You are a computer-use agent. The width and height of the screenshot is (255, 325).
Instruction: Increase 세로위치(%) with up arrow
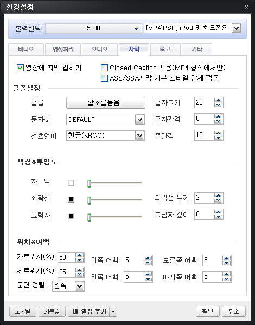point(80,269)
